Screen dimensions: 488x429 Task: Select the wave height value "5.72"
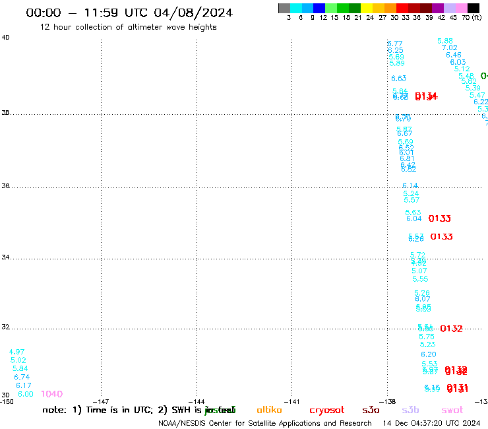[x=418, y=255]
